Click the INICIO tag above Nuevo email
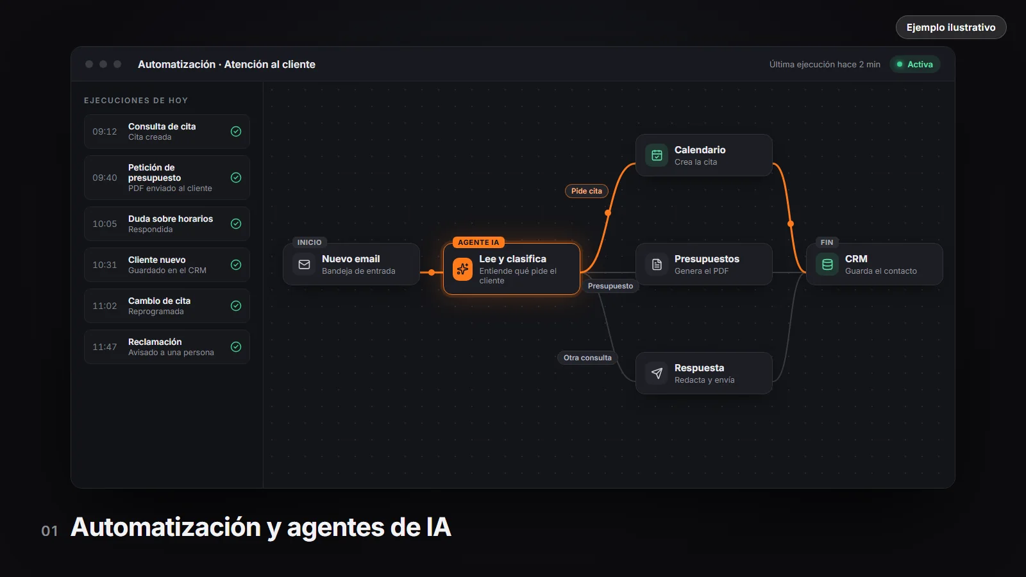This screenshot has height=577, width=1026. point(309,242)
